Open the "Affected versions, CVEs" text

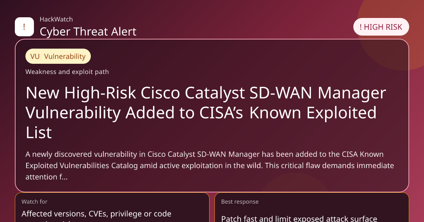(96, 214)
